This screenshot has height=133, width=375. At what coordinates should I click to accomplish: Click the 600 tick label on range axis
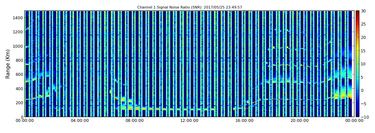click(x=19, y=74)
